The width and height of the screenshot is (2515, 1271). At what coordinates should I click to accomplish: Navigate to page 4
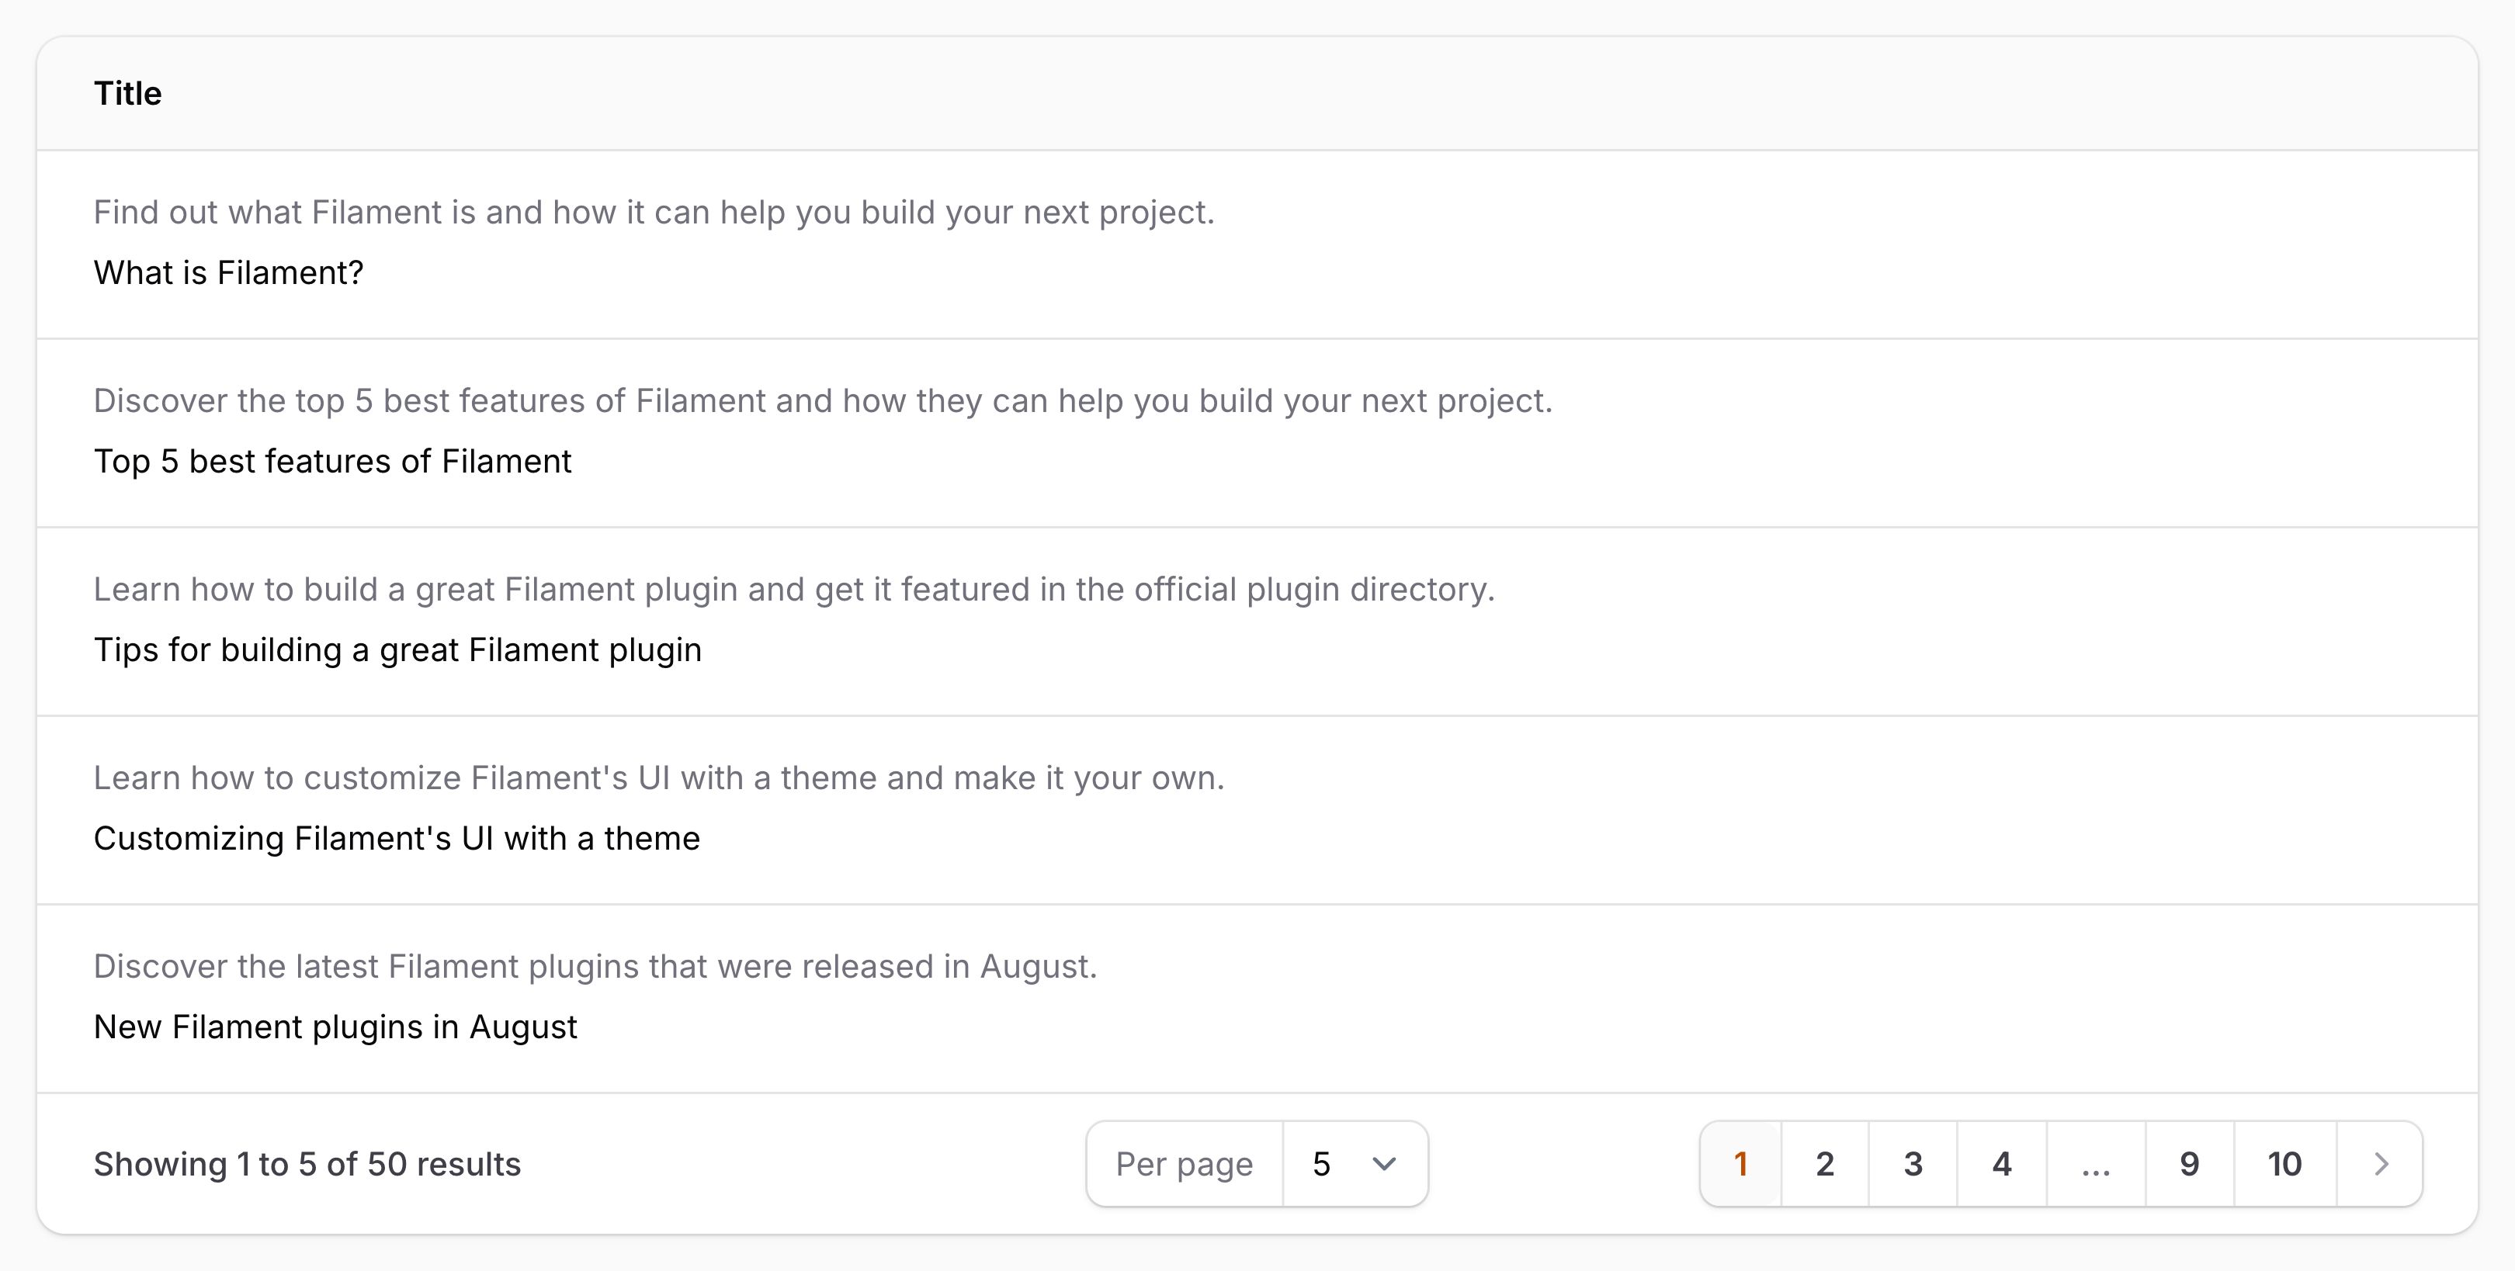pyautogui.click(x=2001, y=1164)
